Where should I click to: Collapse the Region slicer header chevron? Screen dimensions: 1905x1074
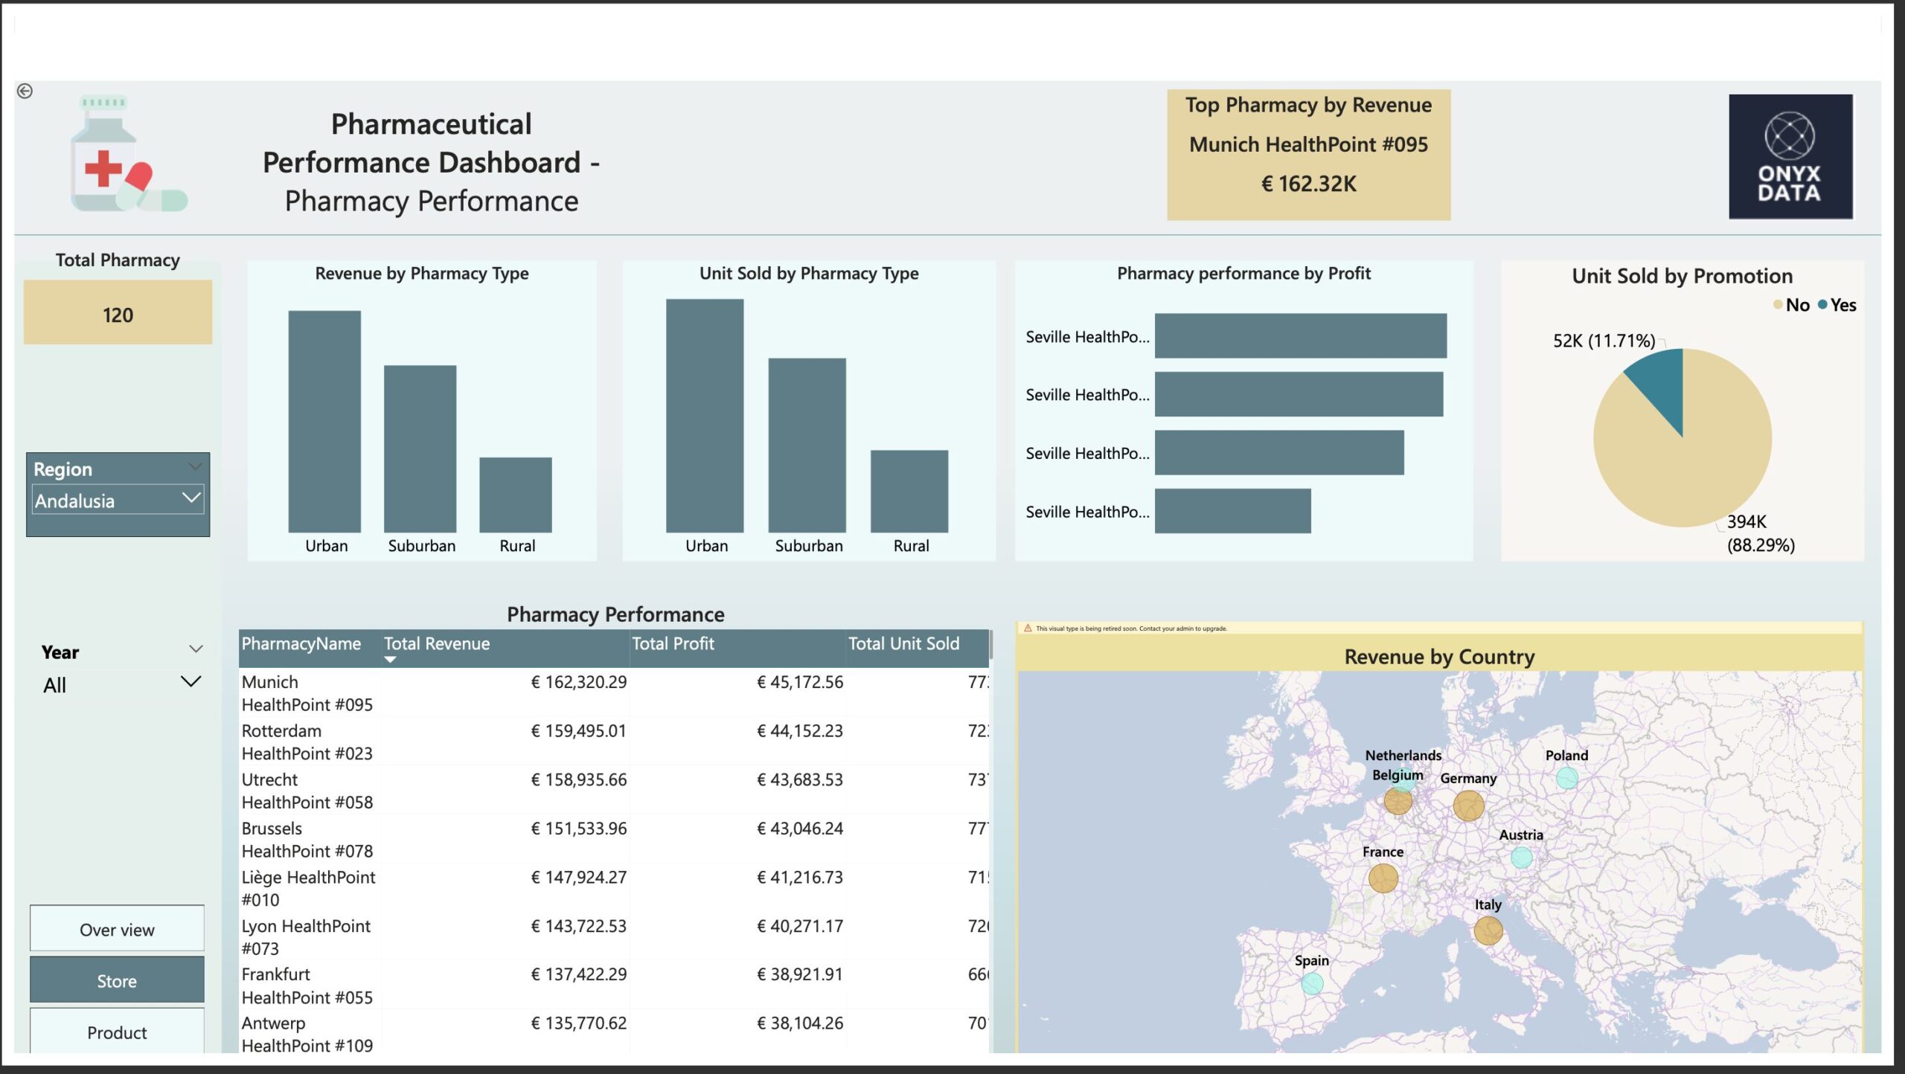tap(195, 467)
